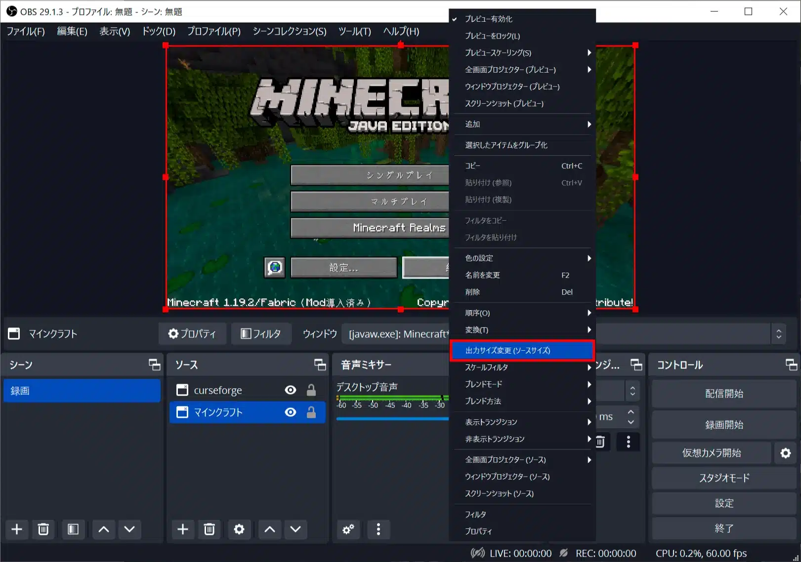Screen dimensions: 801x562
Task: Open audio mixer three-dot menu
Action: pos(379,529)
